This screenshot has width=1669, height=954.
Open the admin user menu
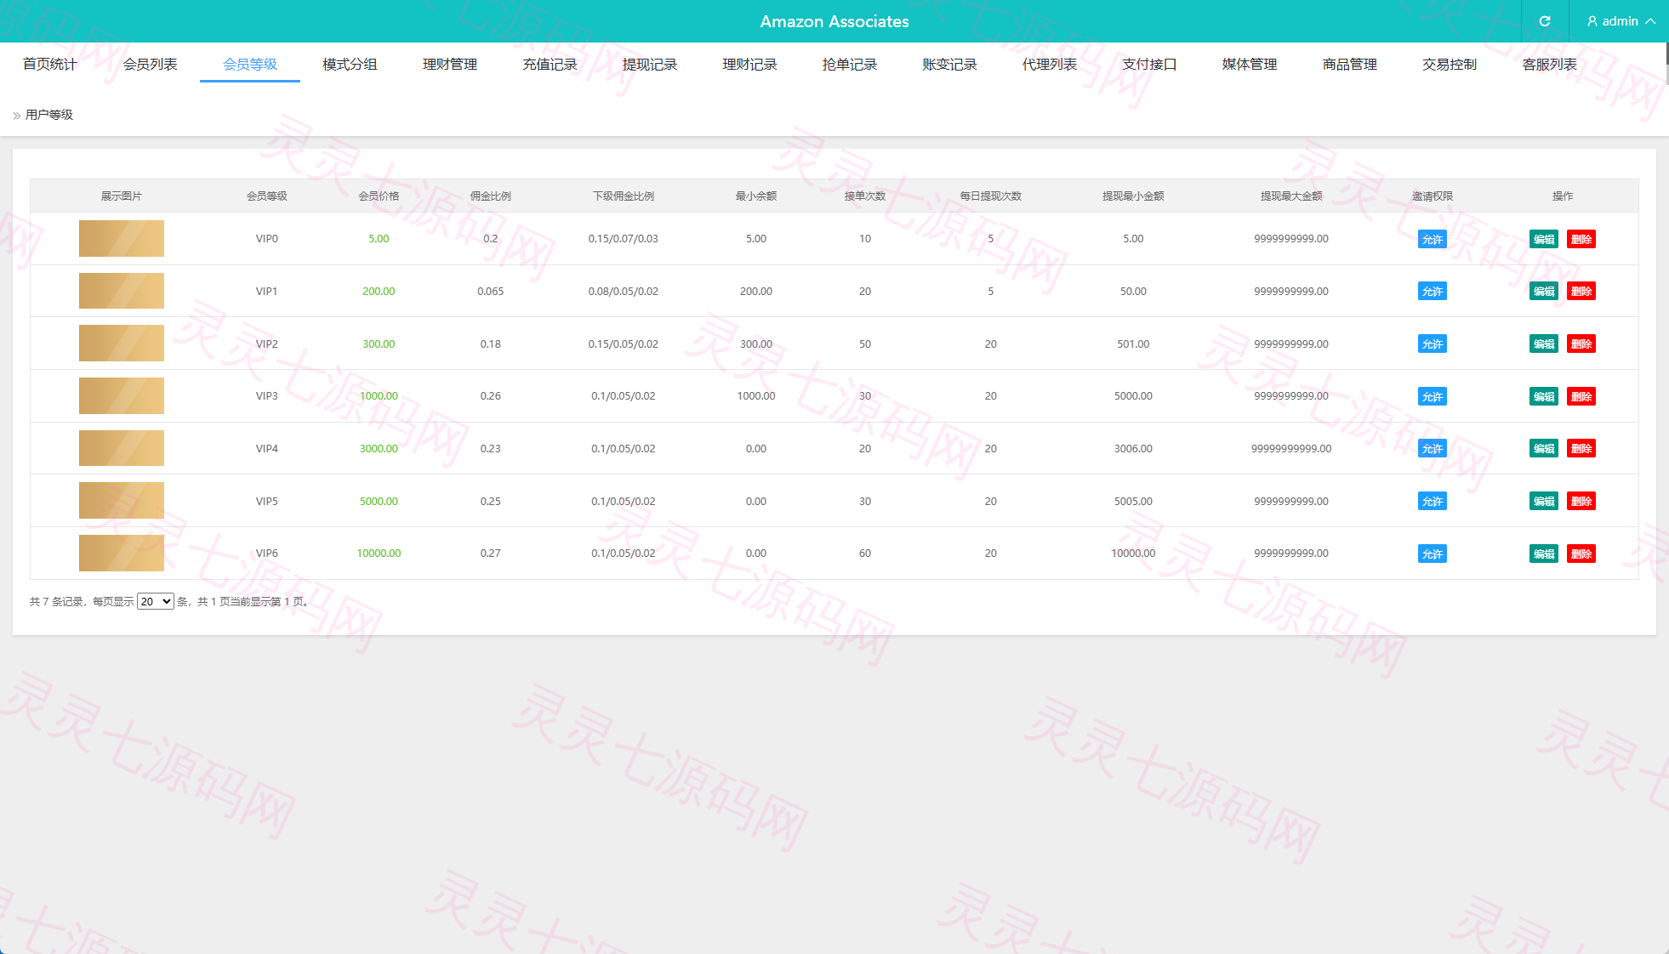click(x=1621, y=21)
